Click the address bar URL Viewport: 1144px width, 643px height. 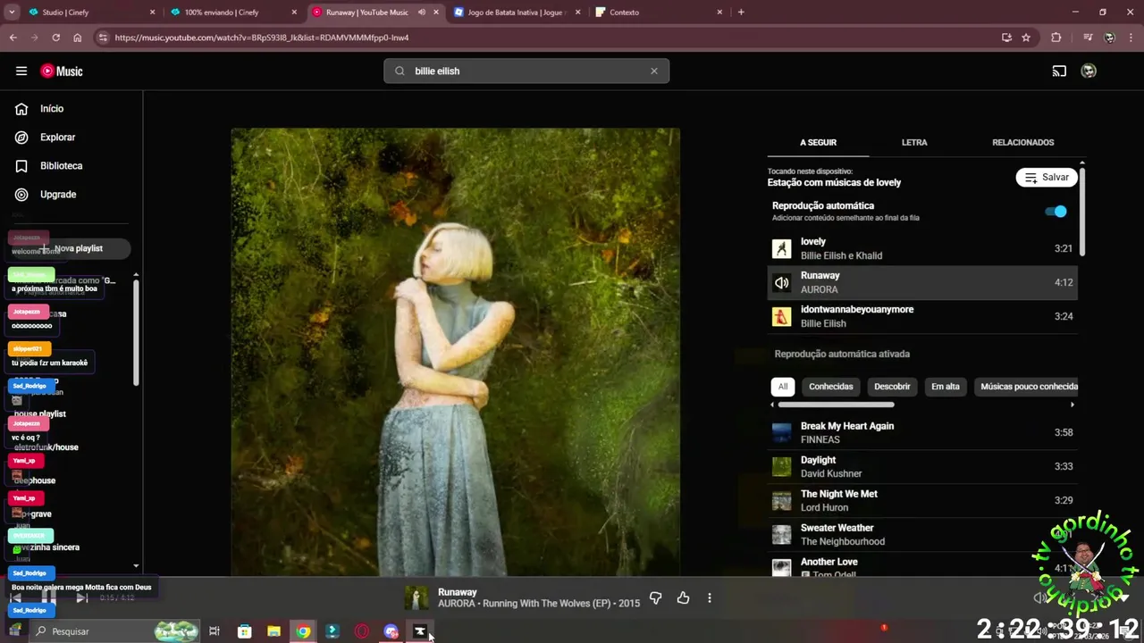[262, 38]
